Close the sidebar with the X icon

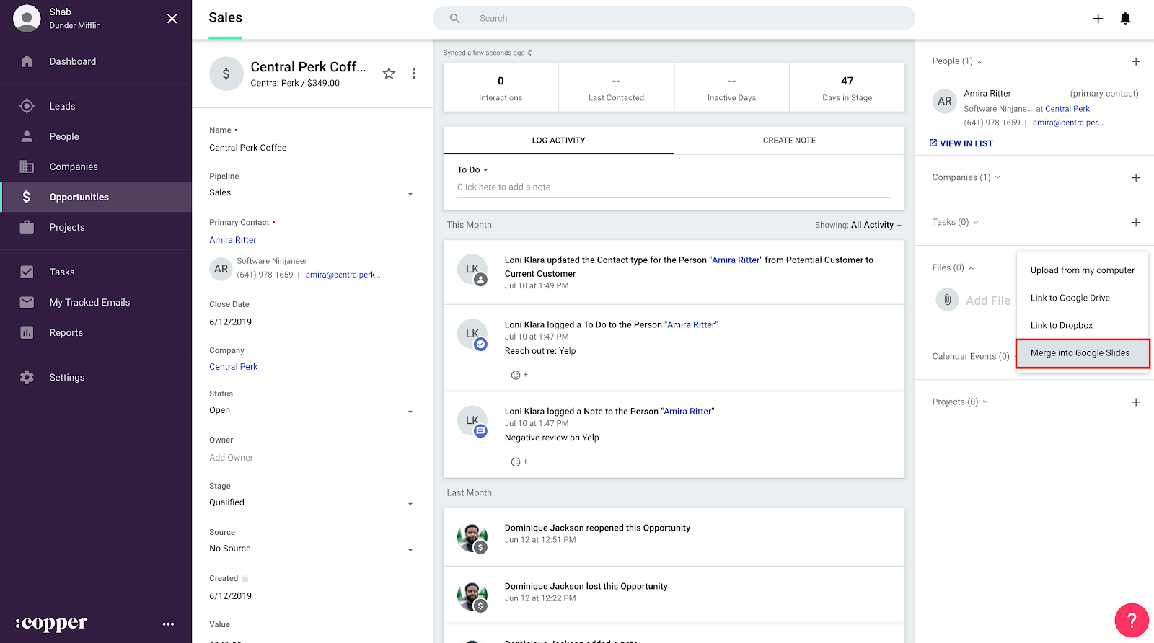pos(172,19)
